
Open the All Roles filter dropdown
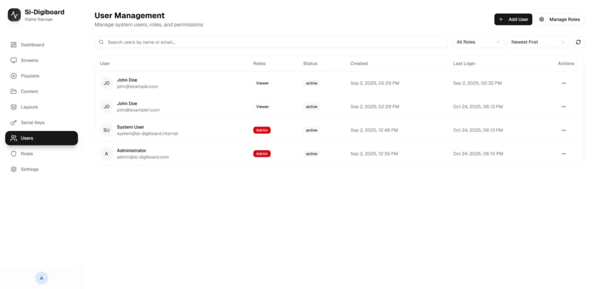click(x=478, y=42)
